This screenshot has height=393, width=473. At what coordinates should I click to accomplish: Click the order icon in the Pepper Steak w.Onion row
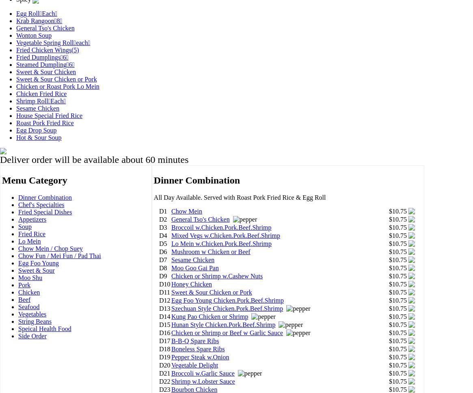click(x=412, y=357)
